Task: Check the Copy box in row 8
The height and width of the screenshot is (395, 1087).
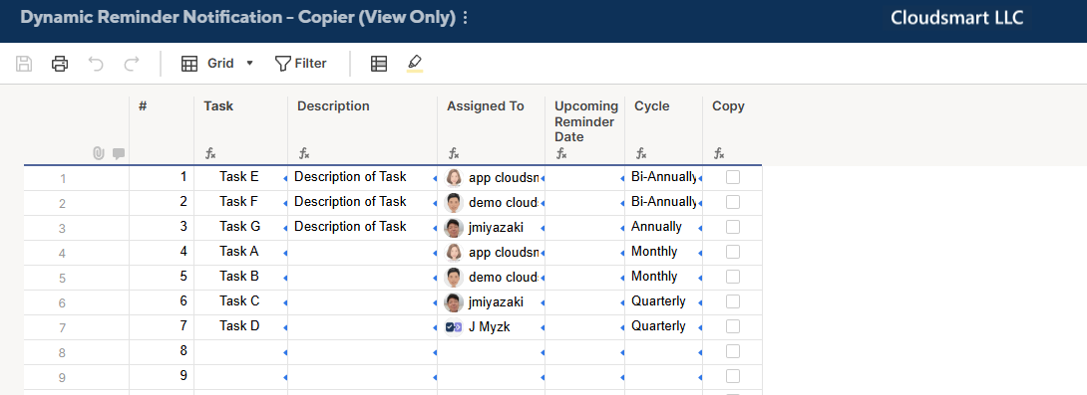Action: click(x=733, y=351)
